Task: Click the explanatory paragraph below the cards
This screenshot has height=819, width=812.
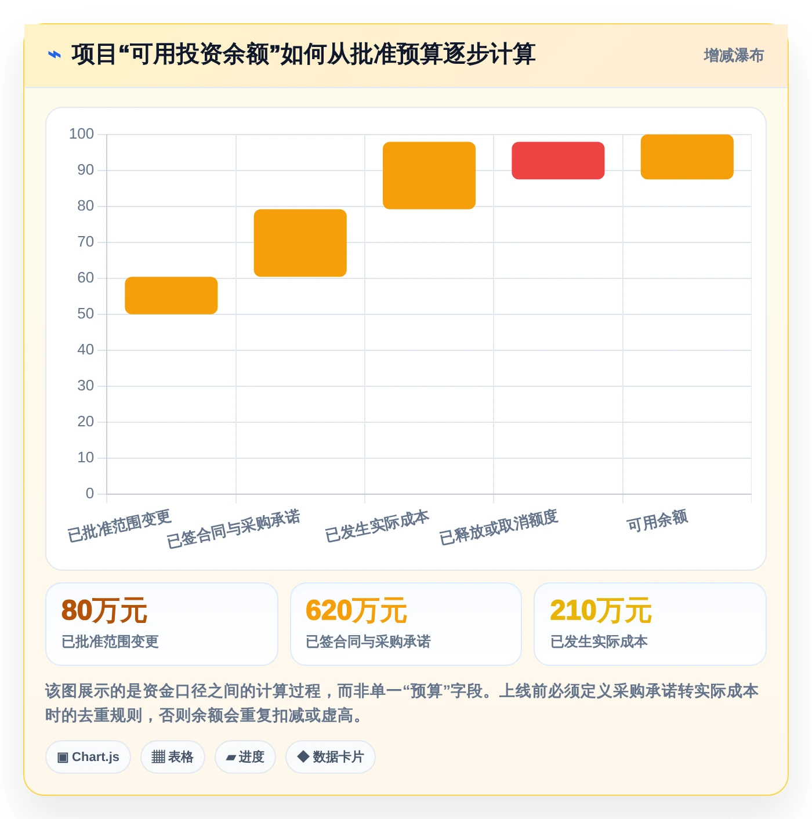Action: (x=402, y=703)
